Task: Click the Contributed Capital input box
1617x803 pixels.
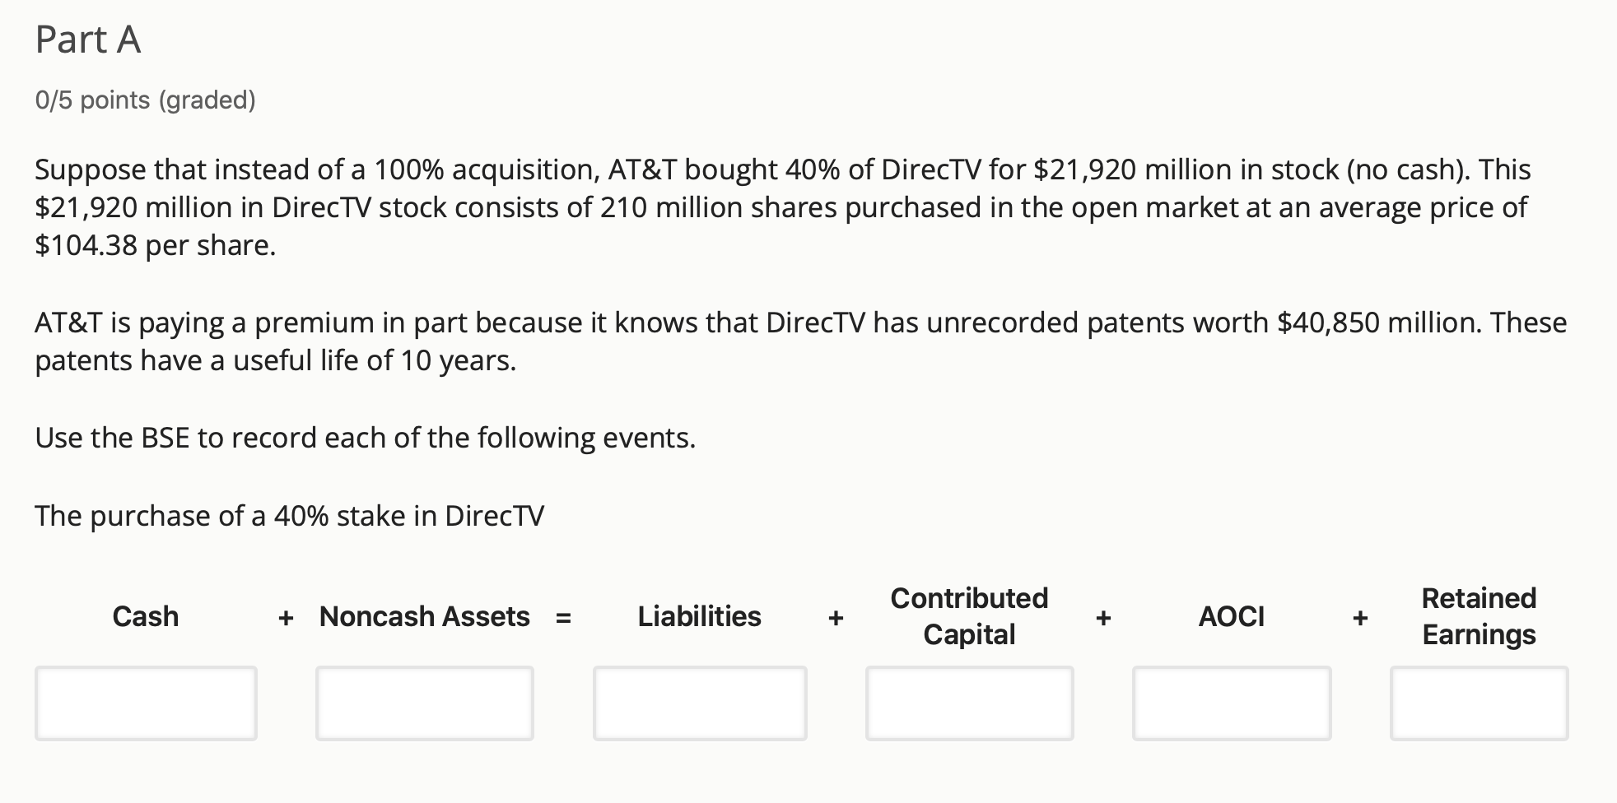Action: (x=970, y=703)
